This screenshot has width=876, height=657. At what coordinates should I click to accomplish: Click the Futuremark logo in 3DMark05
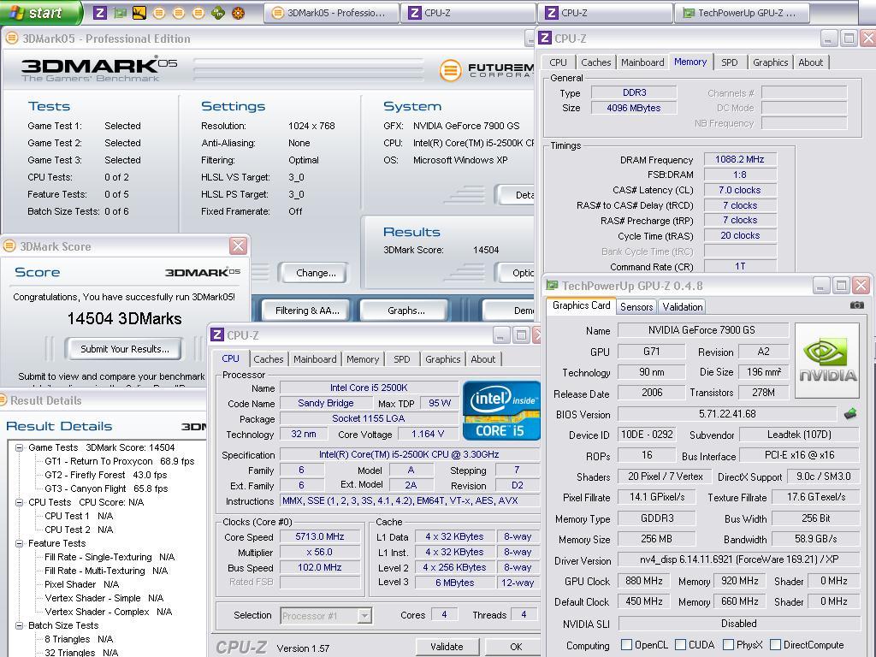click(x=486, y=70)
